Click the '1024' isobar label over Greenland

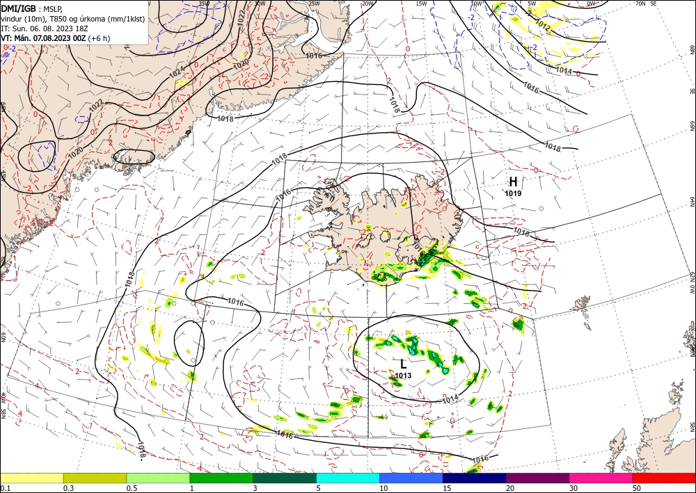pos(177,72)
